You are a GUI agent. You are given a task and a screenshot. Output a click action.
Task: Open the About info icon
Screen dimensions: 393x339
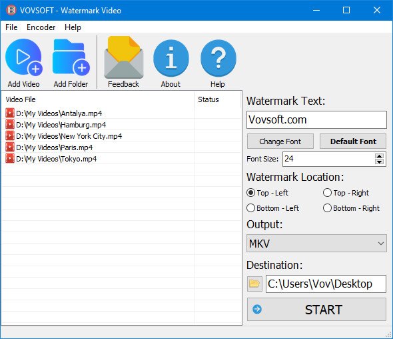pos(171,58)
